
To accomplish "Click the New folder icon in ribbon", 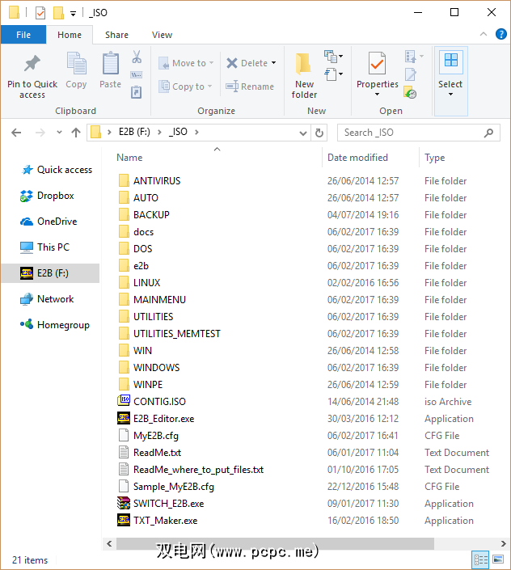I will pos(303,63).
